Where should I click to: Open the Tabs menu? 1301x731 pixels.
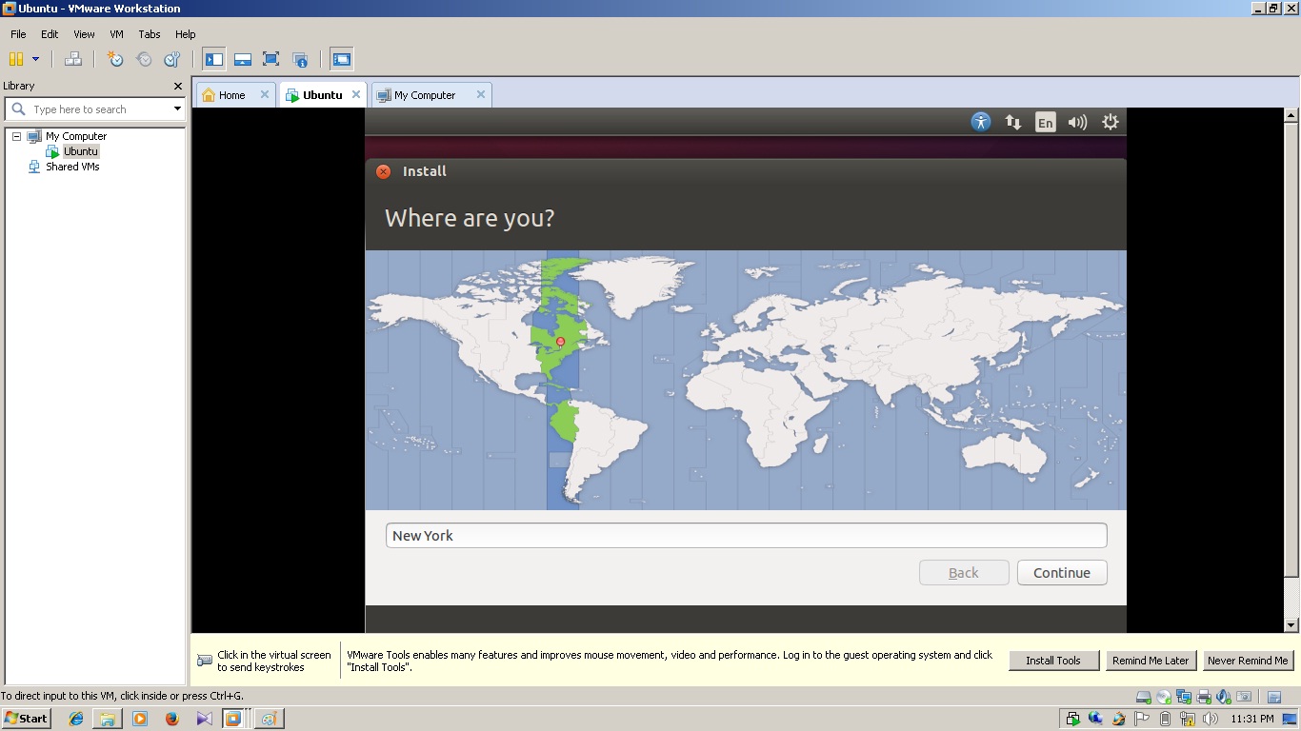[150, 34]
